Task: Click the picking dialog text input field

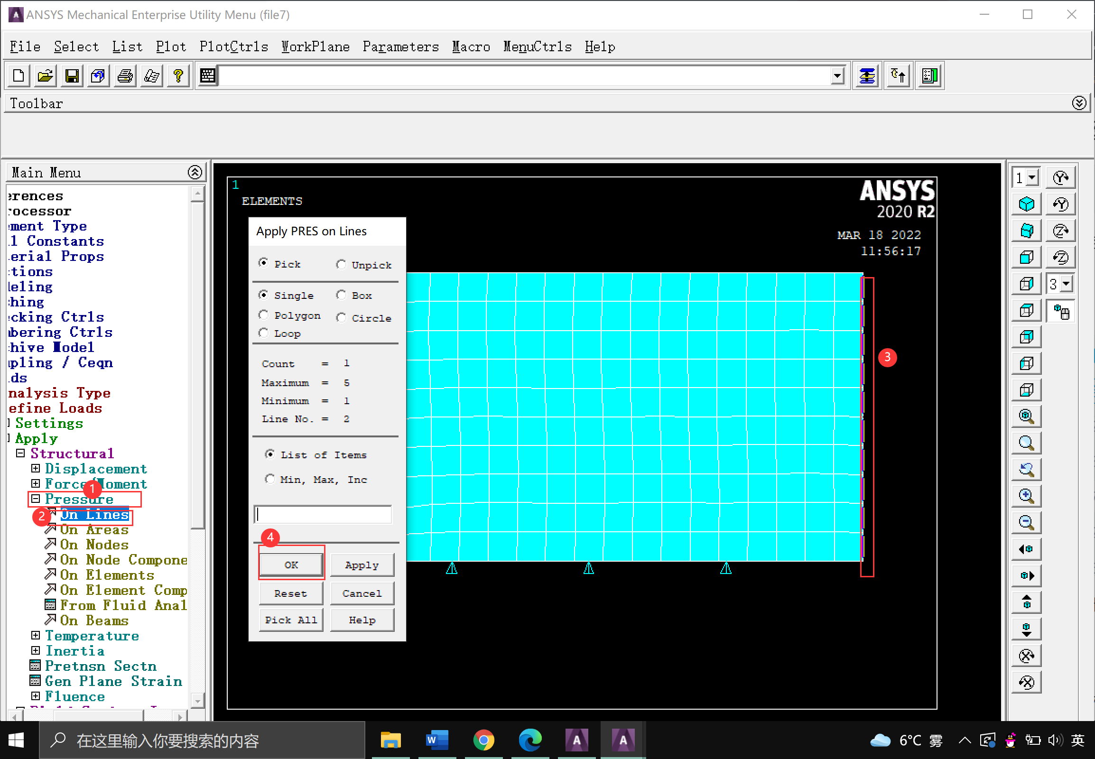Action: pos(323,515)
